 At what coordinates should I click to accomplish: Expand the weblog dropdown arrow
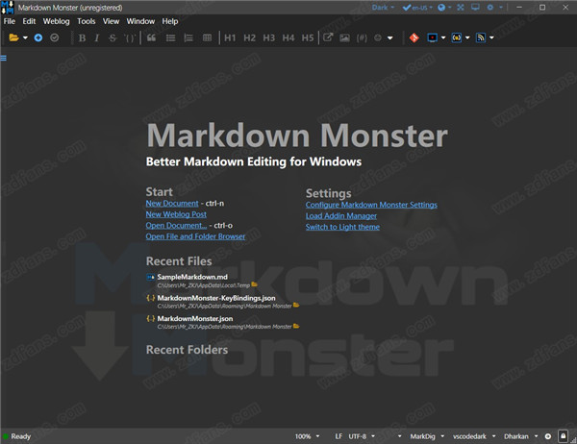tap(491, 37)
